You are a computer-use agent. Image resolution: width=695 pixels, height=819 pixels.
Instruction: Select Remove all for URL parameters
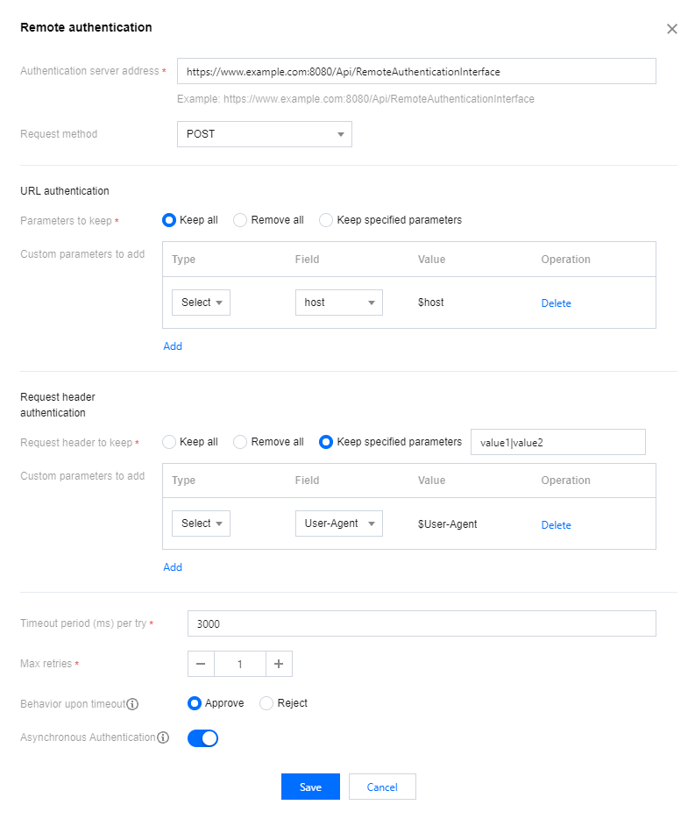pos(240,220)
